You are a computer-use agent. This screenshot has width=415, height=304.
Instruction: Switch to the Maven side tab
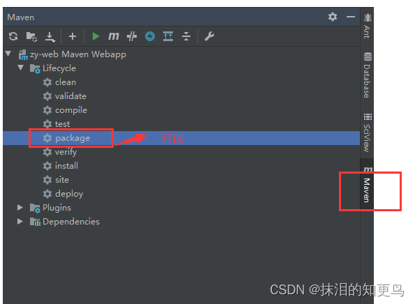367,184
